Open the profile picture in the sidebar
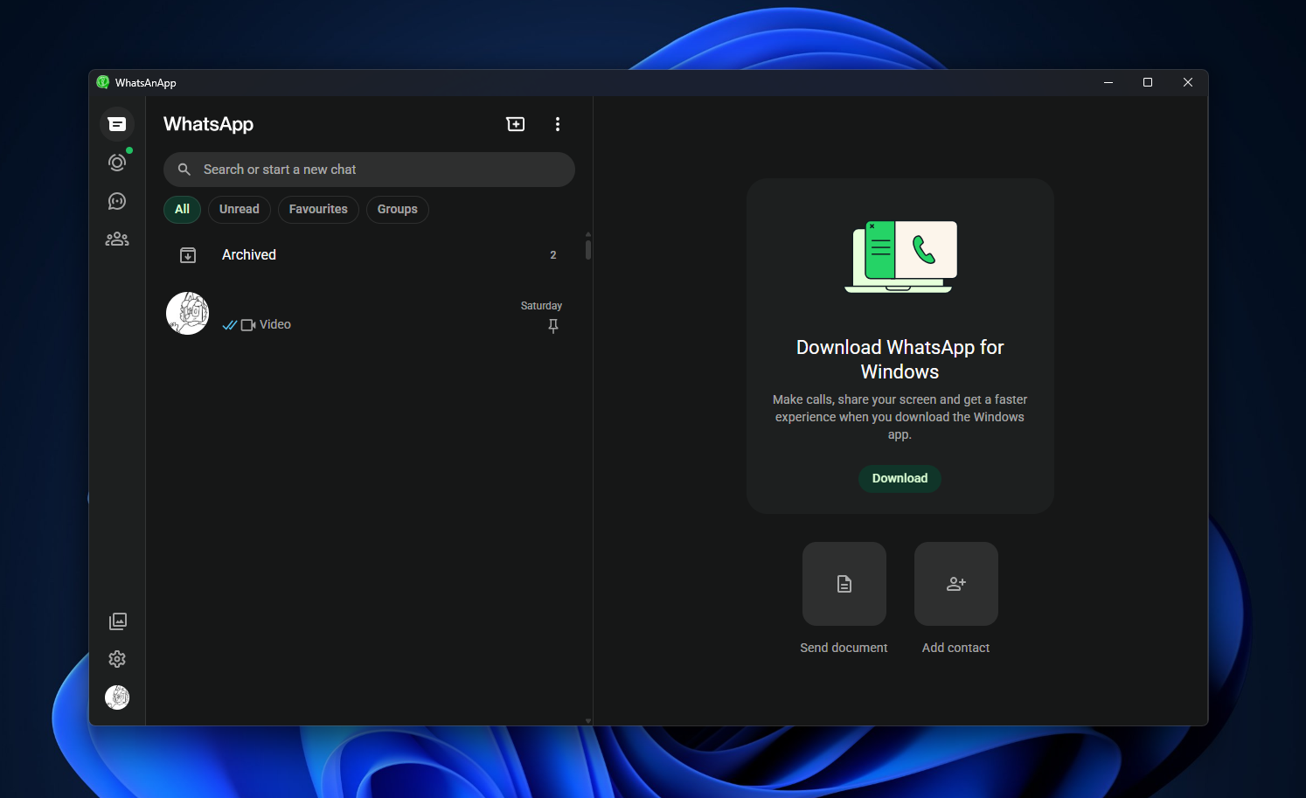The height and width of the screenshot is (798, 1306). point(117,697)
